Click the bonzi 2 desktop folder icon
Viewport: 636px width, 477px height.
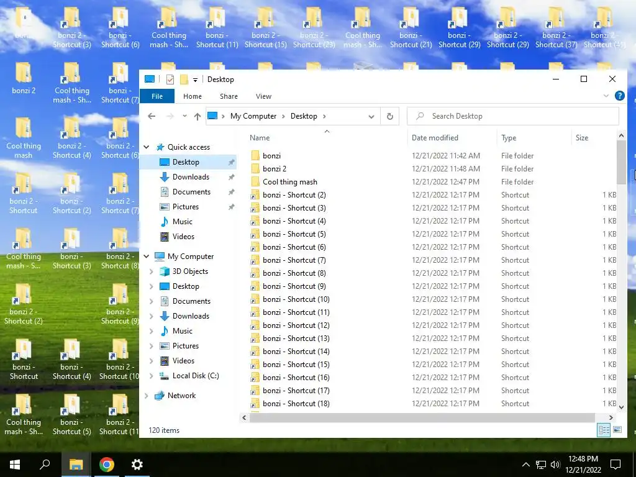(23, 79)
